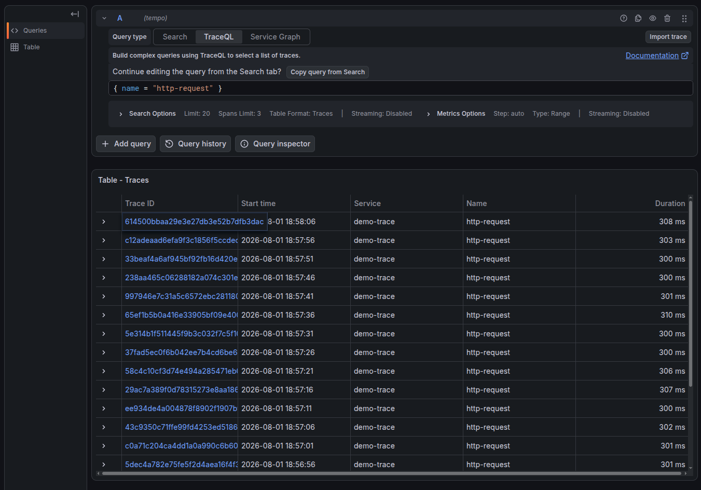
Task: Click the traces table horizontal scrollbar
Action: 393,473
